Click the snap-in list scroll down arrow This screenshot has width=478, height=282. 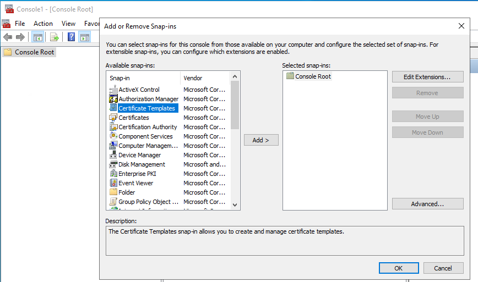point(235,204)
